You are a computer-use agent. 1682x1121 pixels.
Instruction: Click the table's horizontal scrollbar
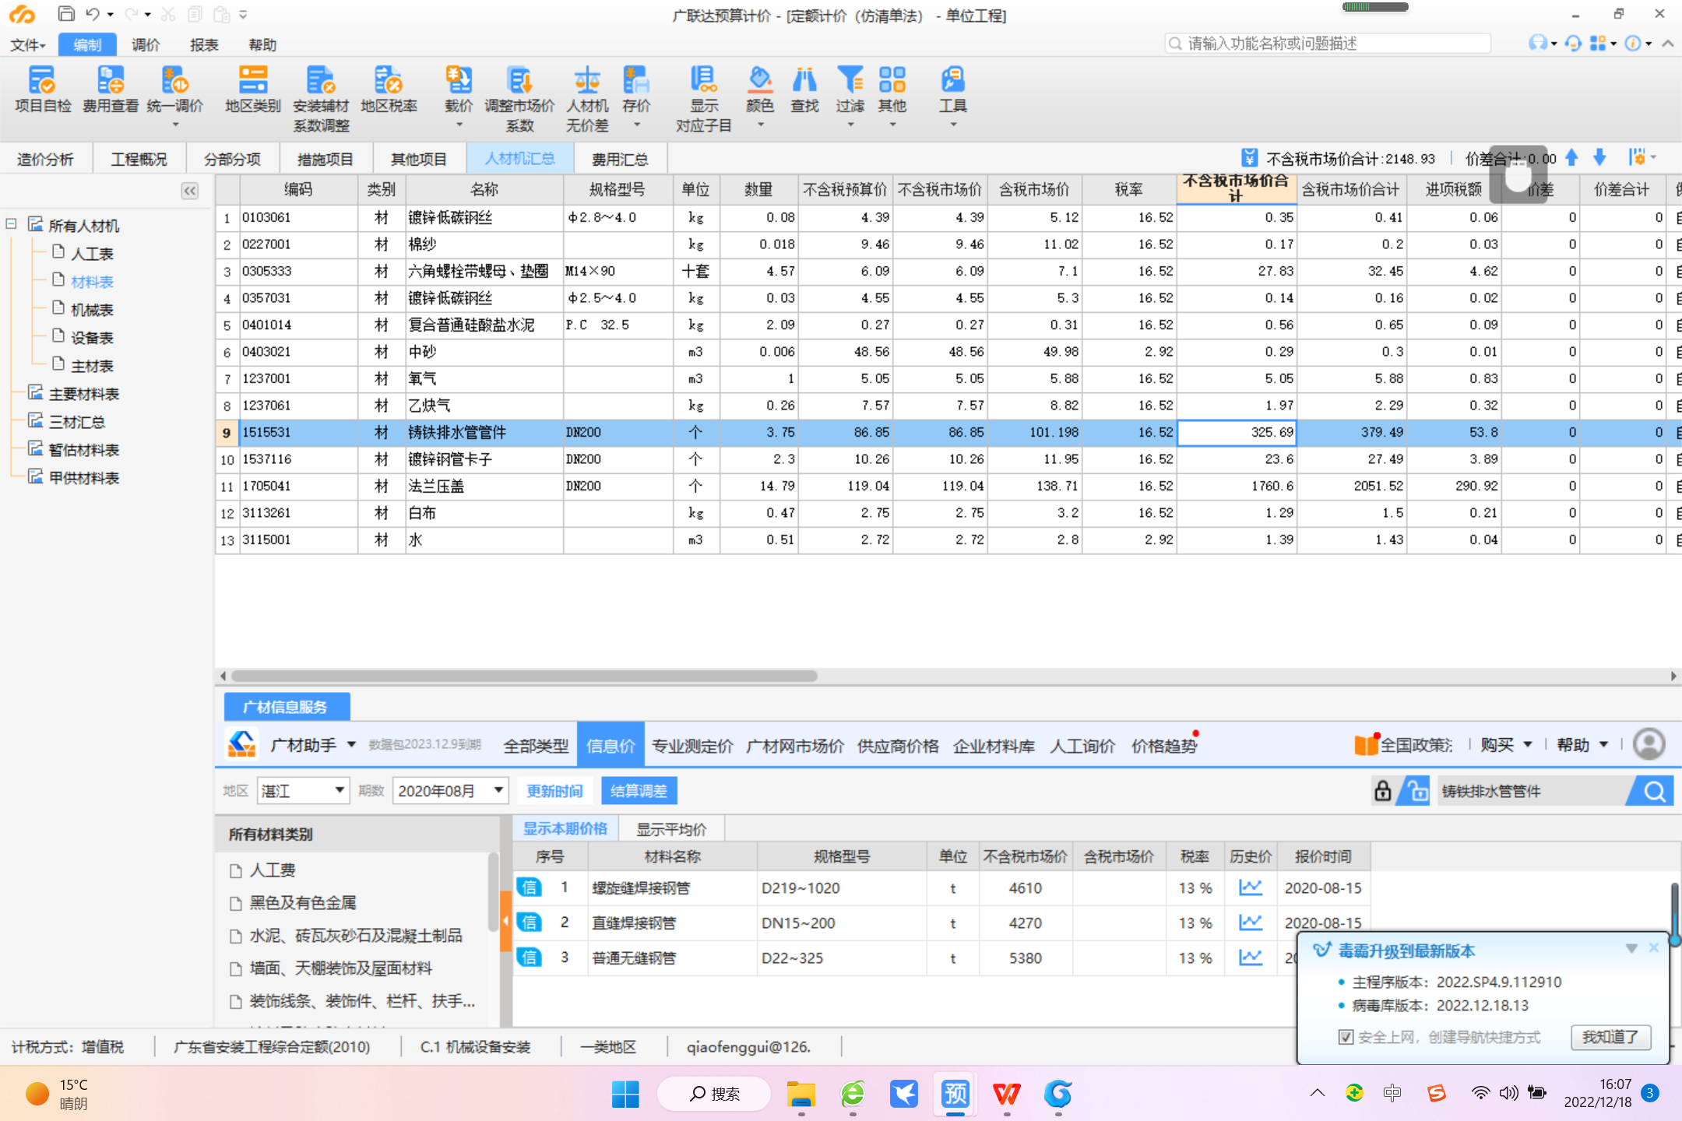click(x=523, y=676)
